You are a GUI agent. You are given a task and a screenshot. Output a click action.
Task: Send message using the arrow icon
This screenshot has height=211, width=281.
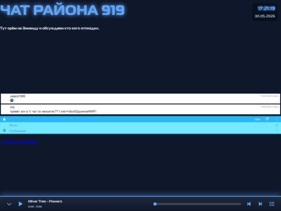click(277, 130)
